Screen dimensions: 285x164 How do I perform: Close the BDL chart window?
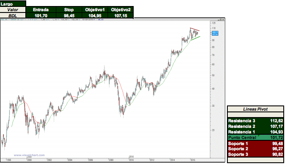[223, 19]
